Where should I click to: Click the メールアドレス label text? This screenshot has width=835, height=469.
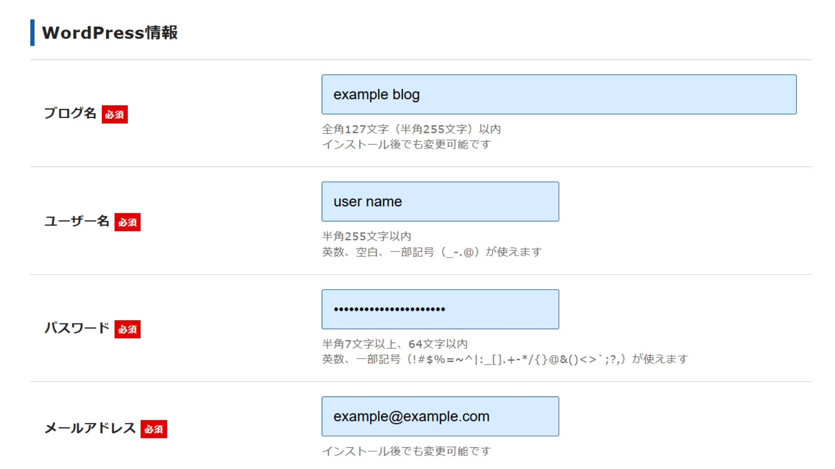click(x=90, y=428)
